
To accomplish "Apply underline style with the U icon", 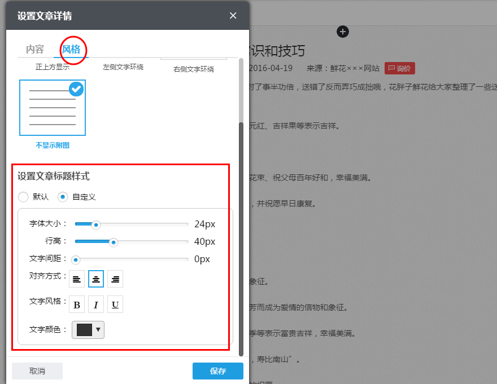I will tap(115, 304).
